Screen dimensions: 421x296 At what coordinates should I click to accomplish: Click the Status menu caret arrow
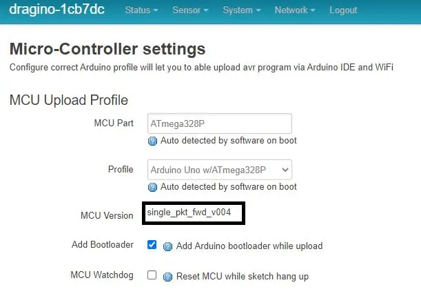click(x=156, y=10)
